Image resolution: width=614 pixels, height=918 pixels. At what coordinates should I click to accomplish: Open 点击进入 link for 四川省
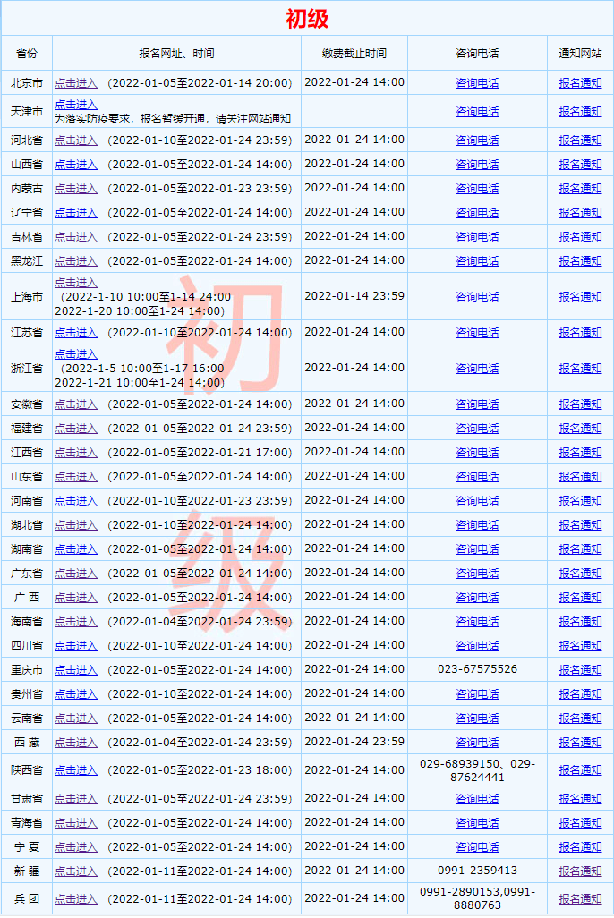coord(75,646)
